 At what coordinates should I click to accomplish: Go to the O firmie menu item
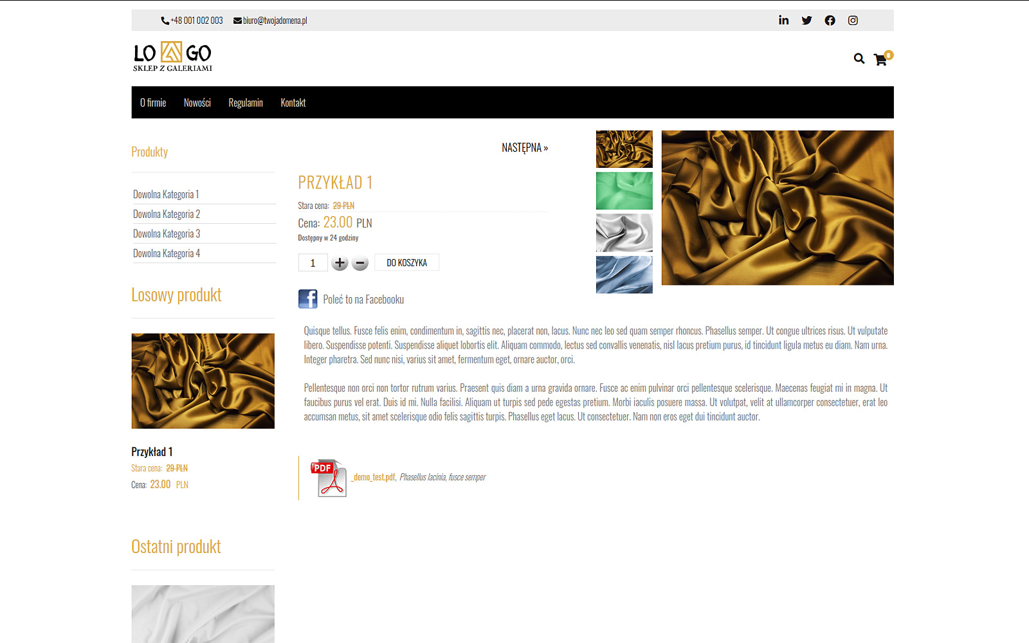(x=153, y=103)
